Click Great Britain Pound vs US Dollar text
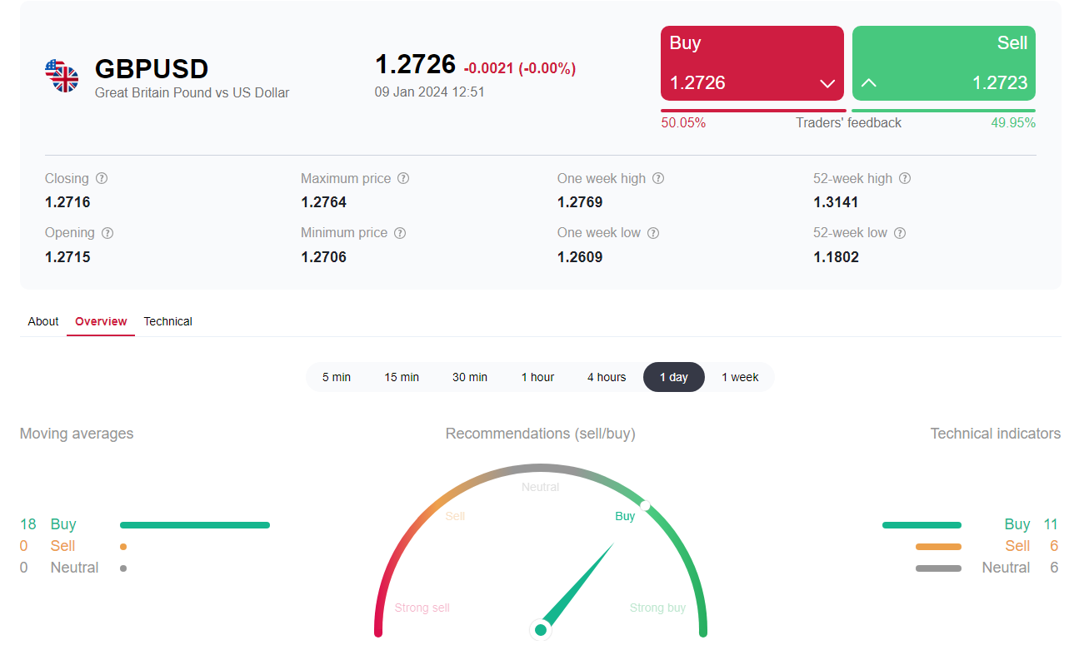The width and height of the screenshot is (1074, 645). pyautogui.click(x=192, y=92)
